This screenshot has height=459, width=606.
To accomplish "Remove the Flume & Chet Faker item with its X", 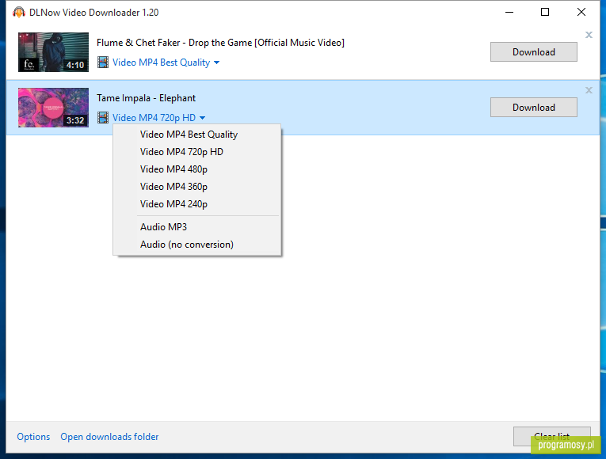I will tap(589, 35).
